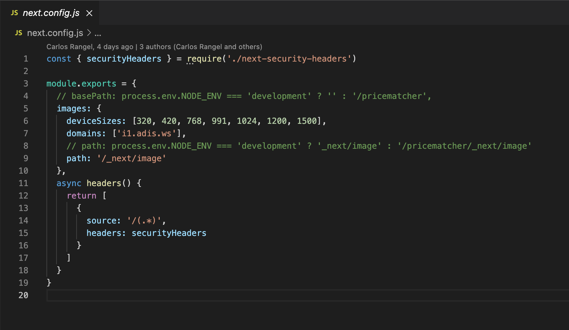Click securityHeaders value on line 15
This screenshot has height=330, width=569.
pos(169,233)
